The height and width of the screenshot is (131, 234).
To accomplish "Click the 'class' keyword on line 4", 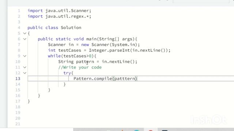I will (52, 28).
